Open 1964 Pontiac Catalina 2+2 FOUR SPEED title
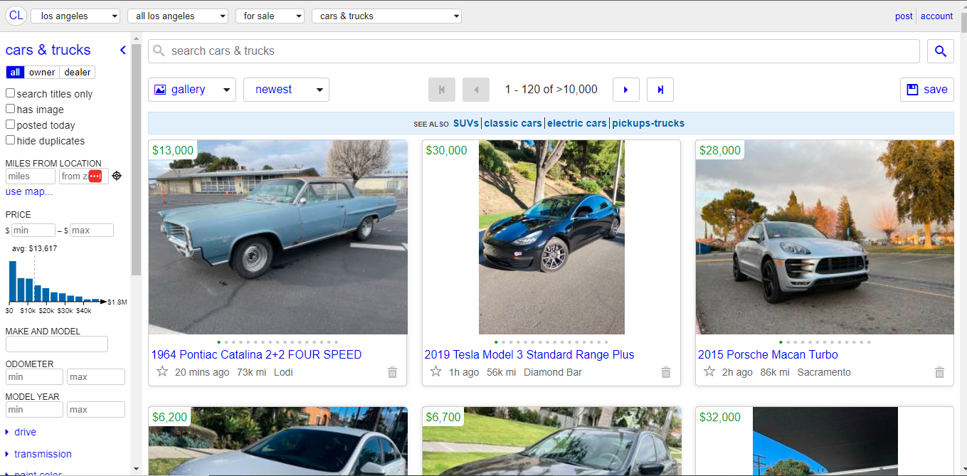Image resolution: width=967 pixels, height=476 pixels. 256,354
